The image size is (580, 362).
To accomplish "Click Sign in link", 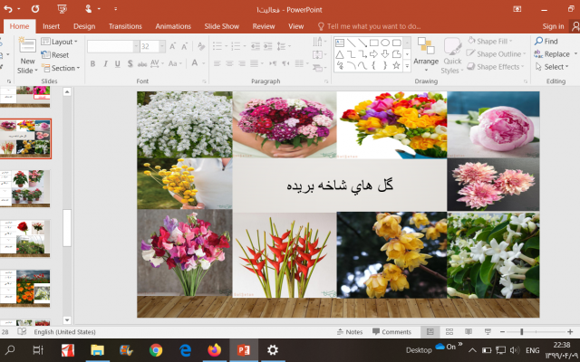I will pyautogui.click(x=553, y=26).
